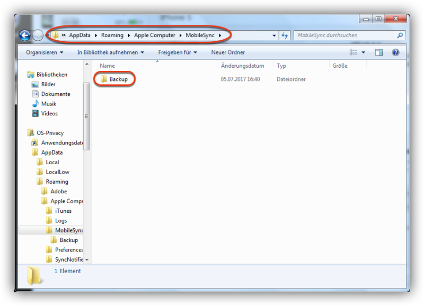This screenshot has height=306, width=424.
Task: Expand the view options dropdown arrow
Action: pyautogui.click(x=363, y=52)
